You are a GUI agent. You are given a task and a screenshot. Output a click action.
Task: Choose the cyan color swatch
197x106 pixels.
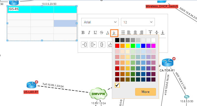click(138, 46)
